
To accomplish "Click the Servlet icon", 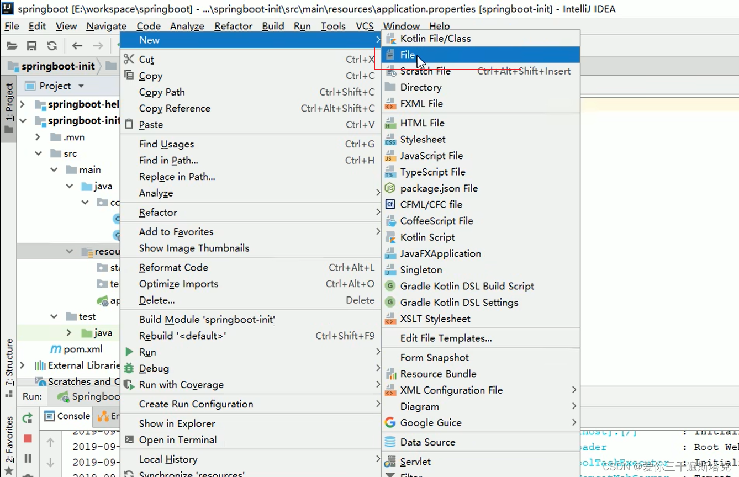I will [x=390, y=462].
